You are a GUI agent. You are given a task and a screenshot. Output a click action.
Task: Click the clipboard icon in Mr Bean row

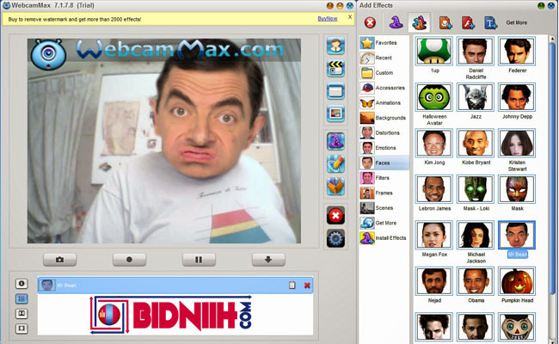pyautogui.click(x=292, y=286)
